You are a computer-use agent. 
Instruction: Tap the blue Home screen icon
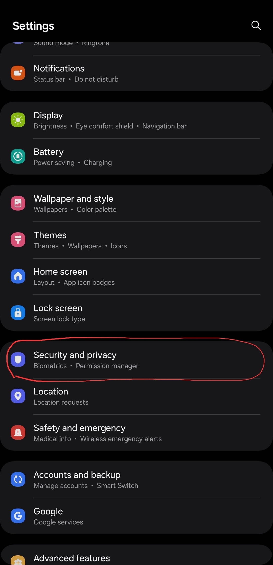click(18, 276)
